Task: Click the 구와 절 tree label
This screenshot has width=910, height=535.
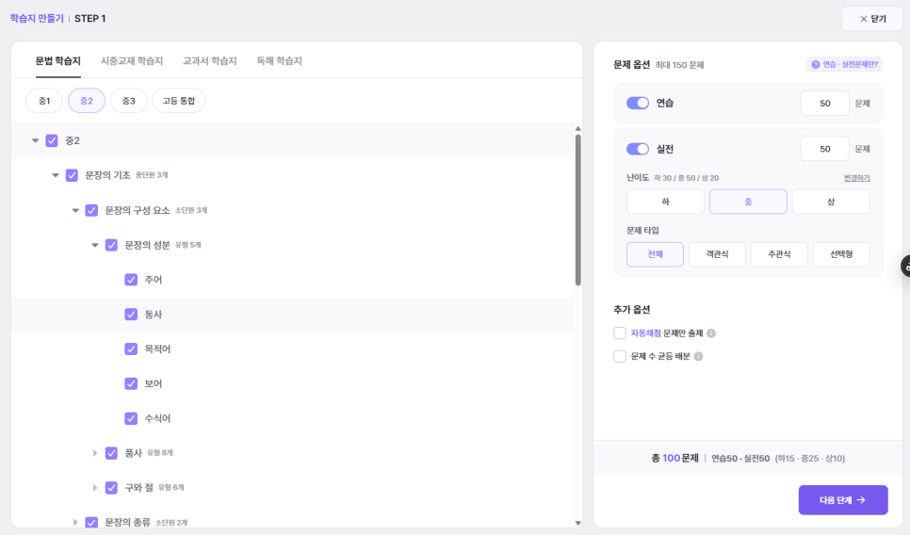Action: (x=139, y=488)
